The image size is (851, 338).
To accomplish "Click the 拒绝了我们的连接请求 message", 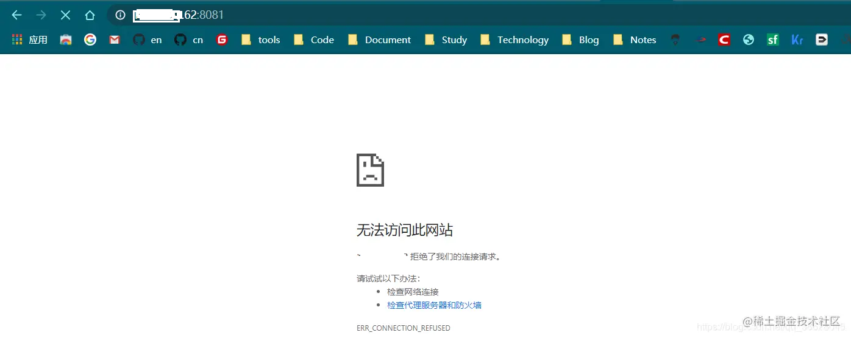I will (455, 257).
